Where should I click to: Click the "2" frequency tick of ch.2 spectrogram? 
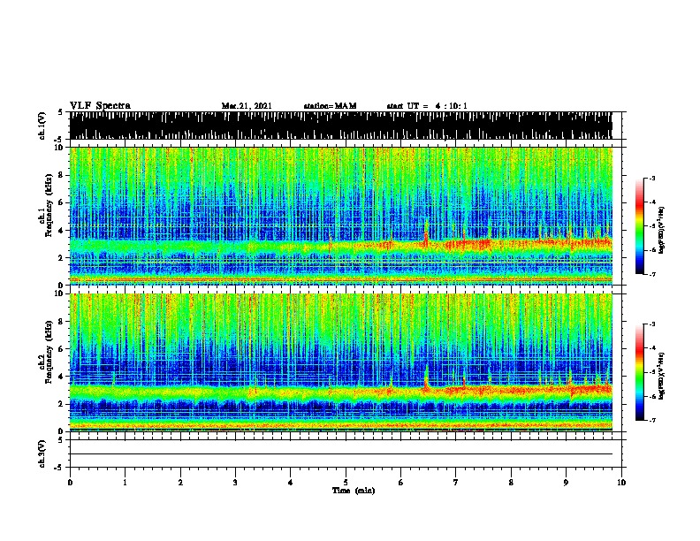[x=62, y=404]
